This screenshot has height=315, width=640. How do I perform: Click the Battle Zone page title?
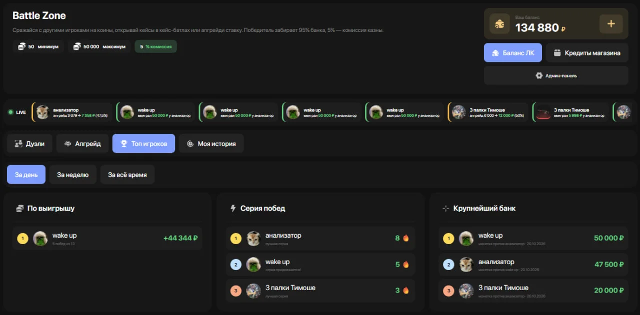39,16
